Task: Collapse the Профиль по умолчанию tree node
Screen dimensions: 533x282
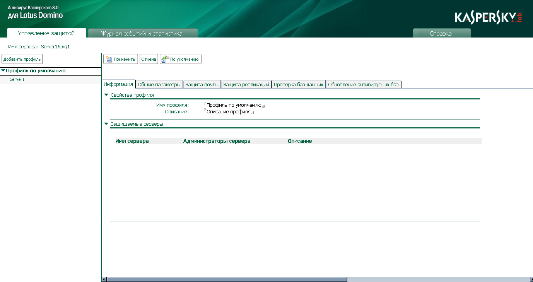Action: 3,71
